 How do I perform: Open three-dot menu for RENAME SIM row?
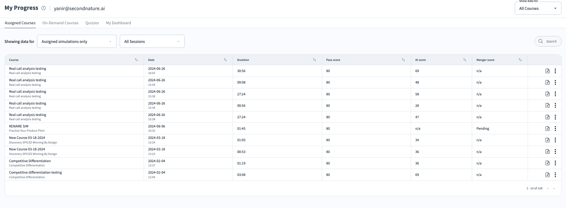click(555, 129)
